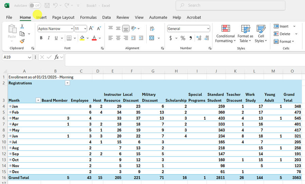
Task: Open the Formulas tab
Action: (x=88, y=17)
